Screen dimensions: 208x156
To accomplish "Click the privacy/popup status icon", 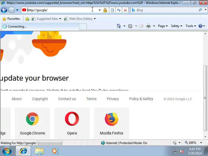I will tap(174, 143).
